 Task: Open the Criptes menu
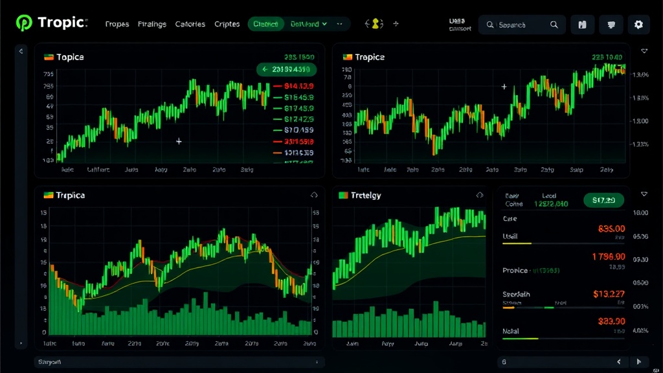[x=227, y=24]
